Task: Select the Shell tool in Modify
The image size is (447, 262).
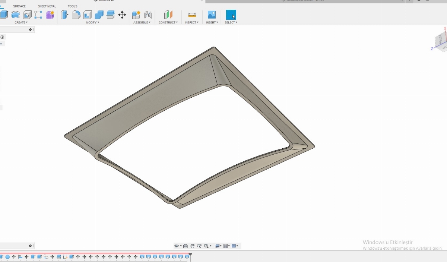Action: pos(88,15)
